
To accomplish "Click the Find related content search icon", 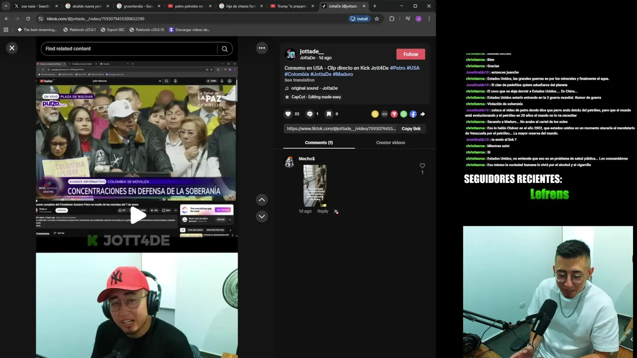I will 224,49.
